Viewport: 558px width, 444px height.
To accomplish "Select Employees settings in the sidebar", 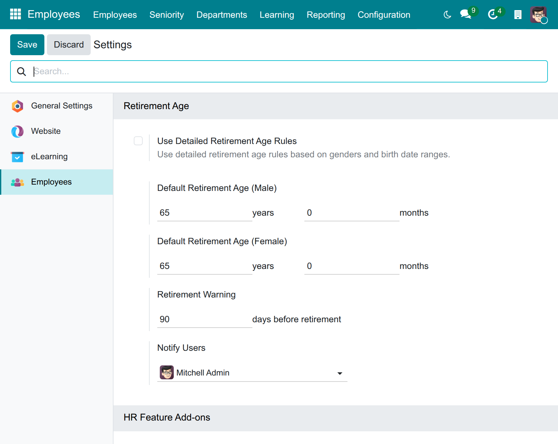I will (57, 182).
